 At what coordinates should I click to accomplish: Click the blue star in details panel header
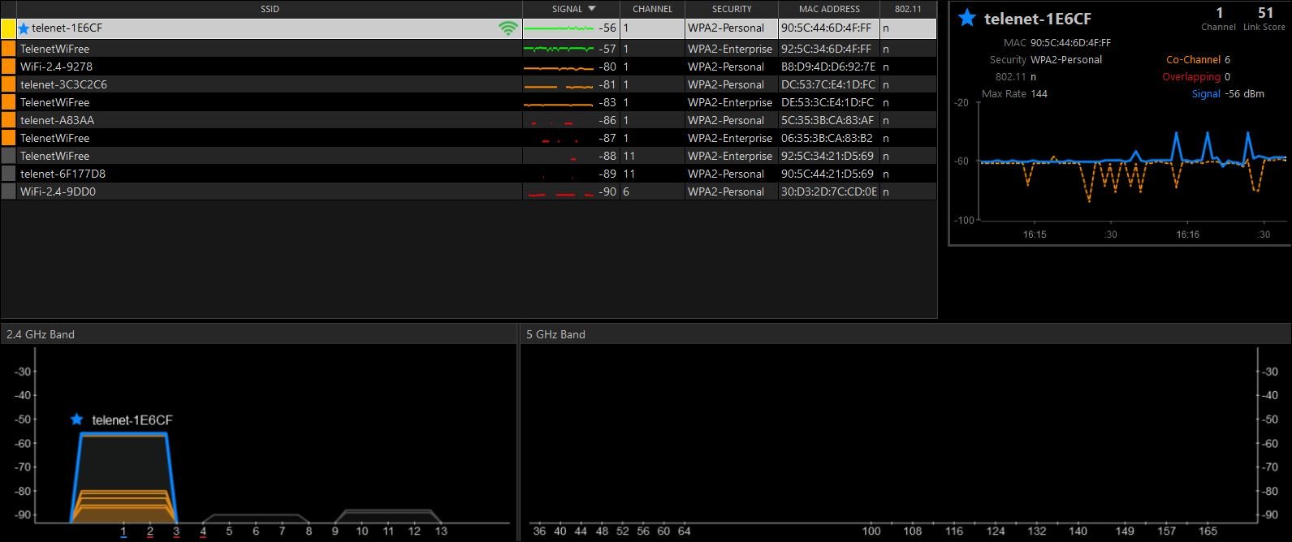966,18
